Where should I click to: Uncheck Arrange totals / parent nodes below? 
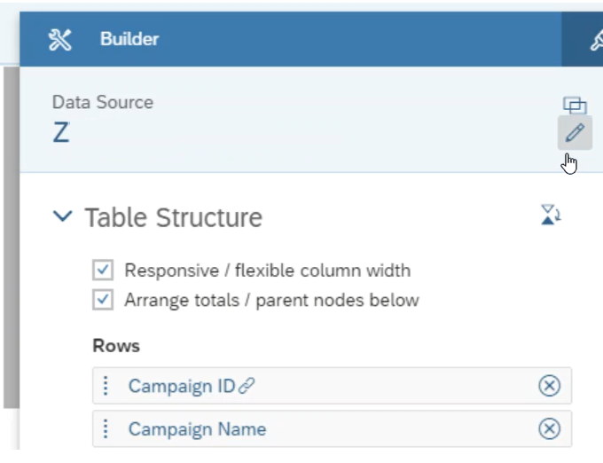click(103, 300)
